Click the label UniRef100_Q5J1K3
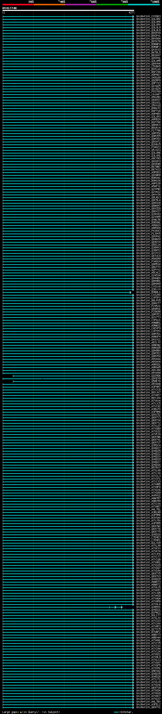162x714 pixels. point(148,150)
